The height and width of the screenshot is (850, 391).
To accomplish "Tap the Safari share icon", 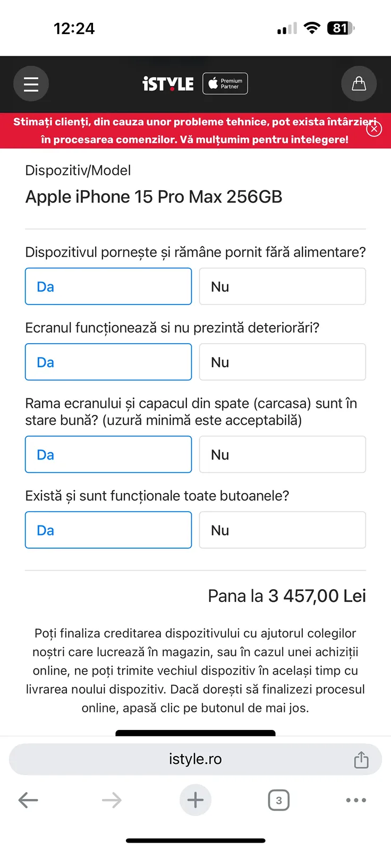I will pos(361,760).
